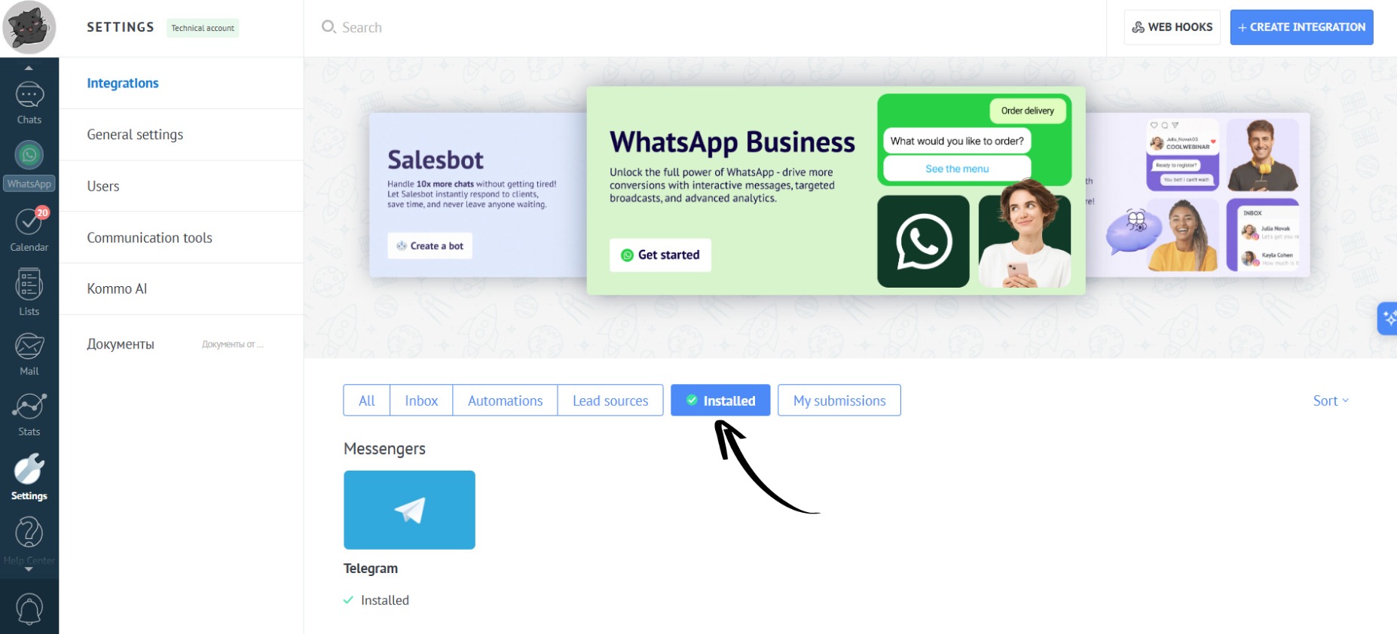The image size is (1397, 634).
Task: Click the Create Integration button
Action: coord(1301,27)
